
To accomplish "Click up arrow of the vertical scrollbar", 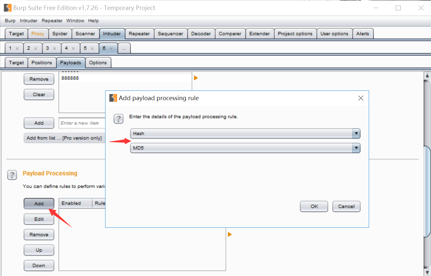I will [427, 76].
